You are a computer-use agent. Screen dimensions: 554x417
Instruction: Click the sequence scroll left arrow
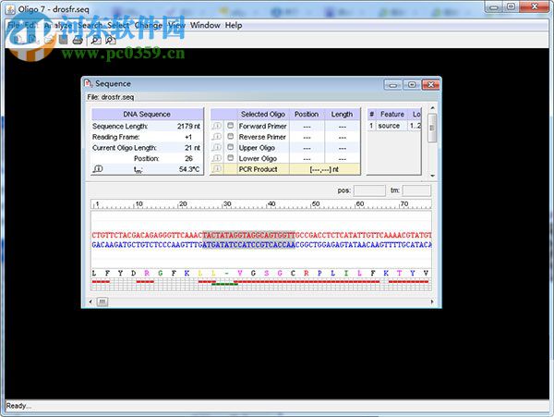[90, 301]
